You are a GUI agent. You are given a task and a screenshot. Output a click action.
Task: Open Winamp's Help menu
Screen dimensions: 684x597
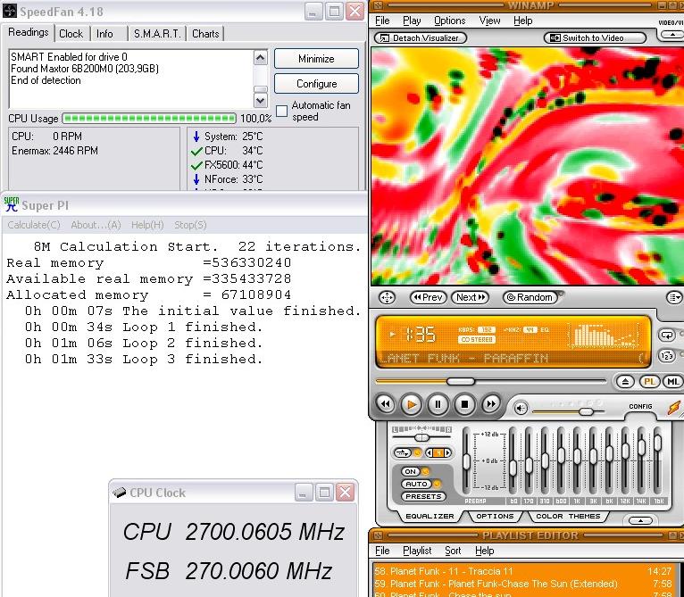pos(522,21)
